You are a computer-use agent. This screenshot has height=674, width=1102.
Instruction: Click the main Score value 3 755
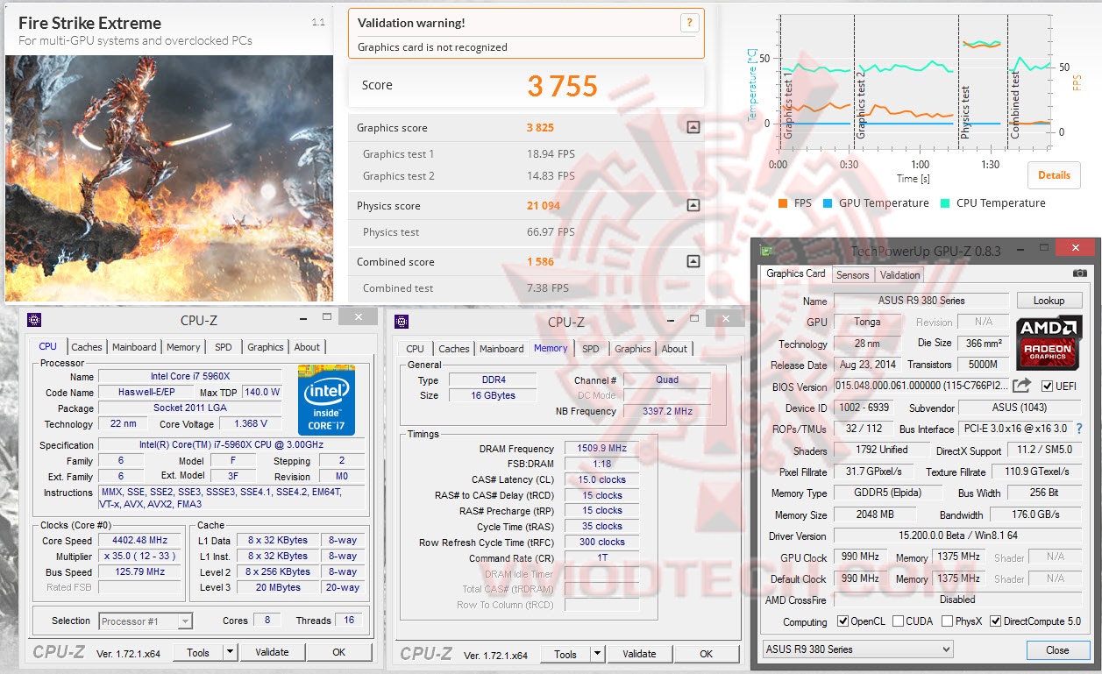point(562,86)
